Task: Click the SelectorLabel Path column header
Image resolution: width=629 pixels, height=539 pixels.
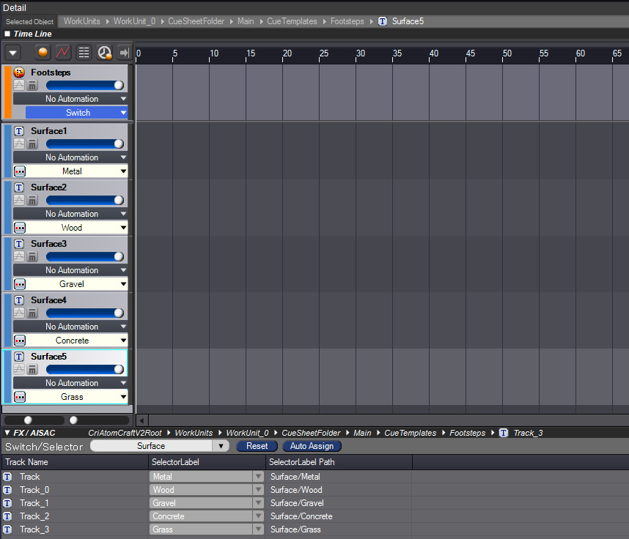Action: [339, 462]
